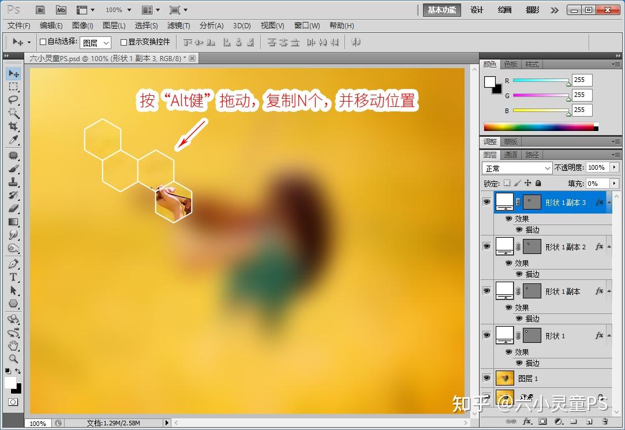Viewport: 625px width, 430px height.
Task: Open the 不透明度 opacity arrow
Action: click(x=614, y=167)
